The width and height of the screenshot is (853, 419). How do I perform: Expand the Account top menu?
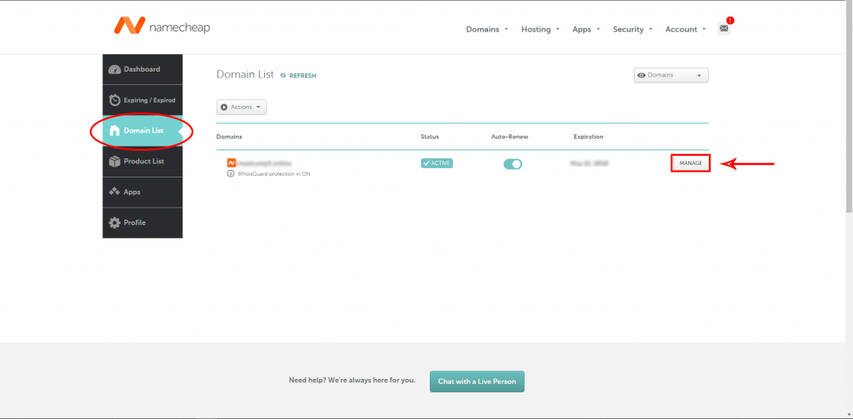(686, 29)
